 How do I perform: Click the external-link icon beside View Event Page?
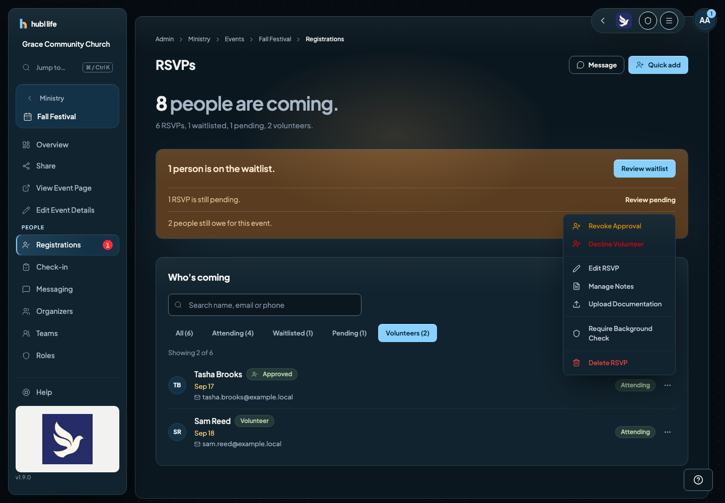pyautogui.click(x=26, y=188)
